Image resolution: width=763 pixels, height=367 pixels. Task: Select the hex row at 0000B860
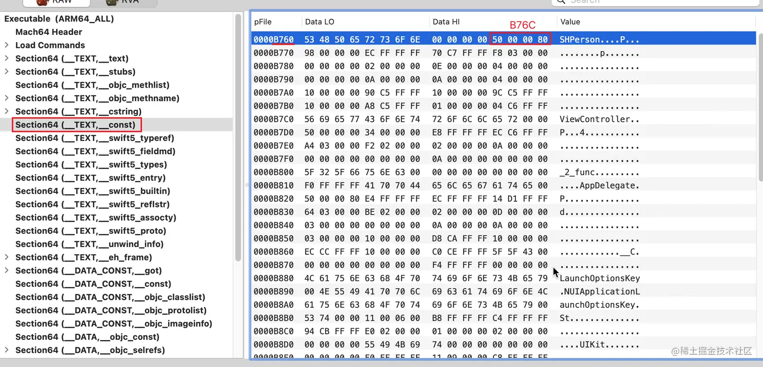point(504,251)
